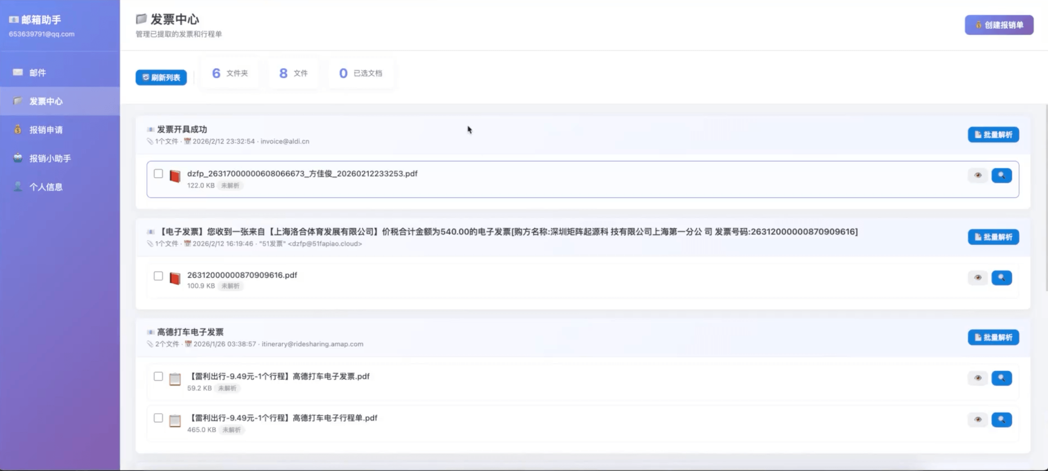Click the account email 653639791@qq.com

click(x=42, y=34)
